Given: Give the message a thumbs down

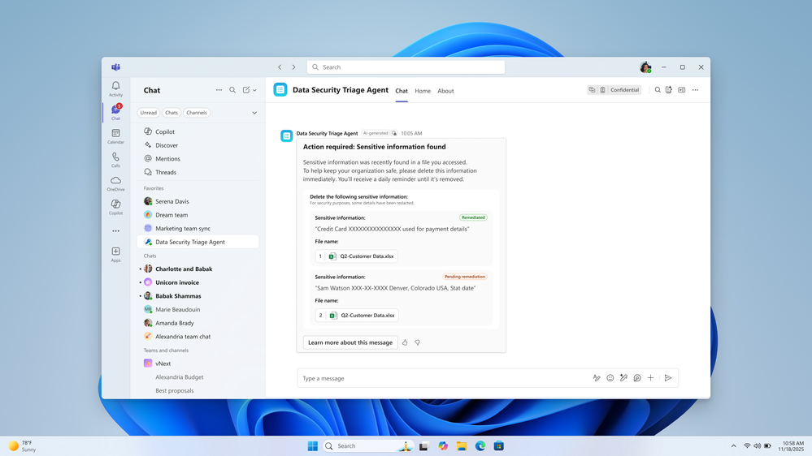Looking at the screenshot, I should pyautogui.click(x=418, y=342).
